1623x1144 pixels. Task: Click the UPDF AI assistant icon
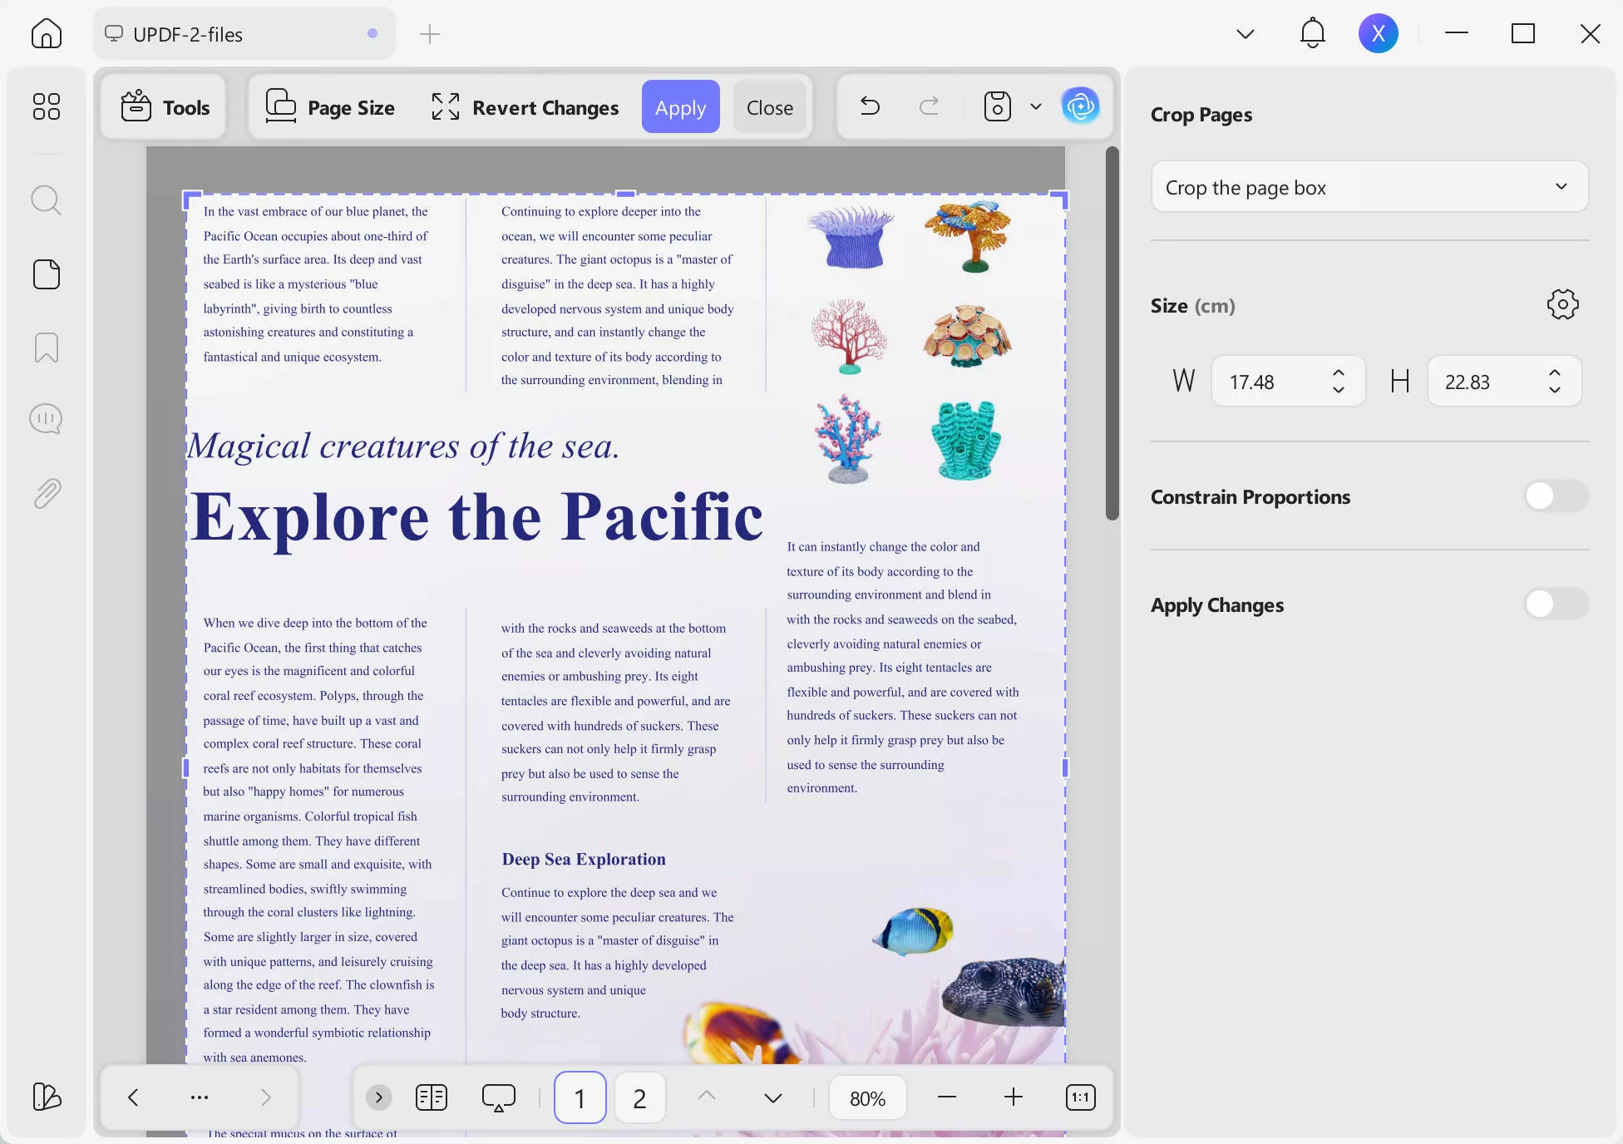pyautogui.click(x=1080, y=106)
